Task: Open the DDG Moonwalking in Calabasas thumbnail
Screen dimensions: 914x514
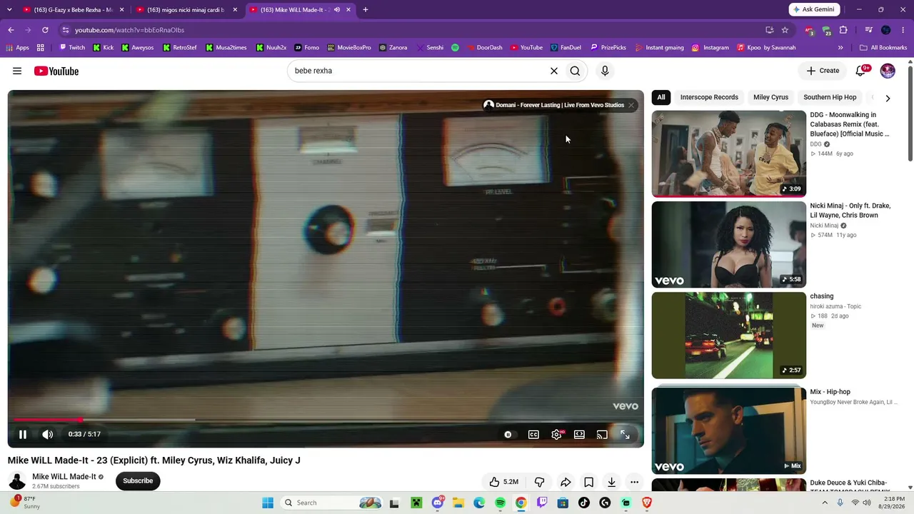Action: coord(728,153)
